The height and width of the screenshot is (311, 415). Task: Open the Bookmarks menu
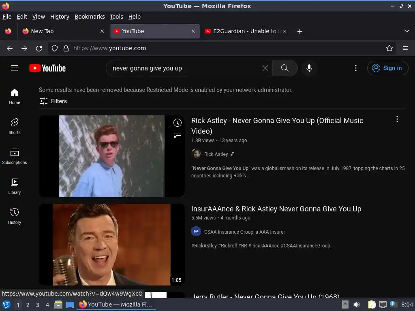pos(90,17)
